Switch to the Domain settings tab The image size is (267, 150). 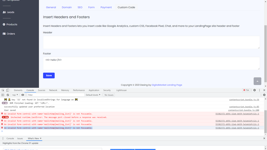67,7
